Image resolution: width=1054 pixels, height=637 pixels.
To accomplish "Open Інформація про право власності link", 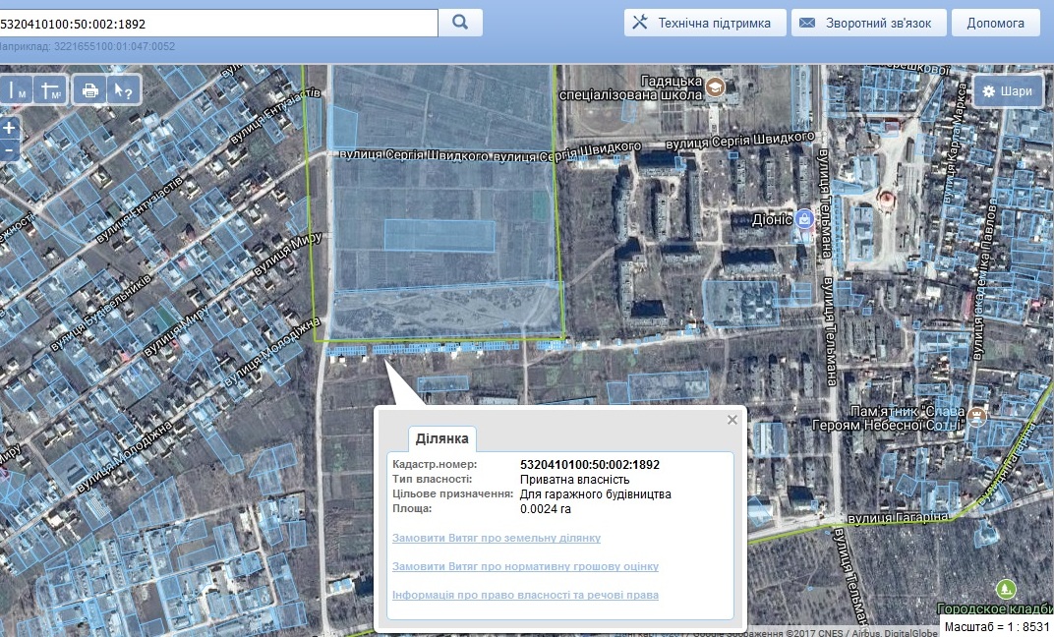I will tap(525, 595).
